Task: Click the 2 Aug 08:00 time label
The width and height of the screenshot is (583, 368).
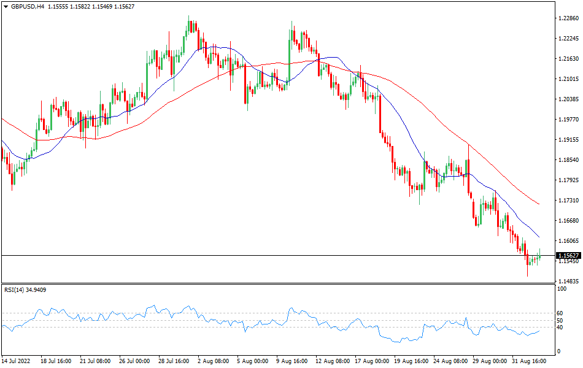Action: [212, 361]
